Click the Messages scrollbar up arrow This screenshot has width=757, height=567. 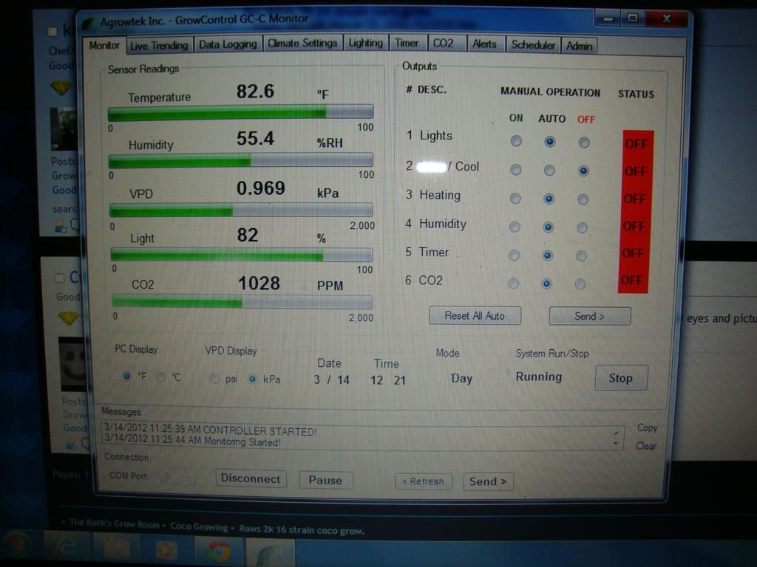(616, 432)
